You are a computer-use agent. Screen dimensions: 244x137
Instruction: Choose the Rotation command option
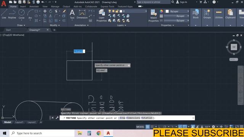pos(147,118)
